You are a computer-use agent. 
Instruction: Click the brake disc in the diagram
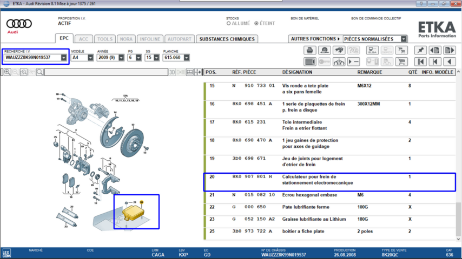pyautogui.click(x=132, y=143)
